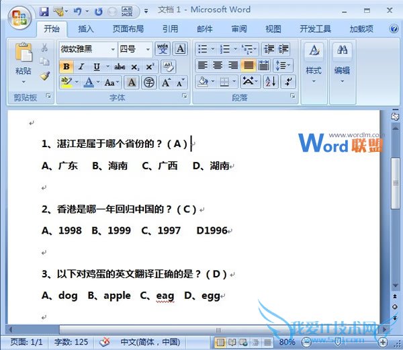Customize quick access toolbar dropdown

[x=146, y=11]
